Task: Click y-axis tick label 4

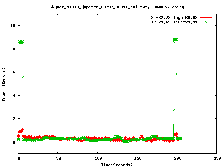Action: pyautogui.click(x=14, y=96)
